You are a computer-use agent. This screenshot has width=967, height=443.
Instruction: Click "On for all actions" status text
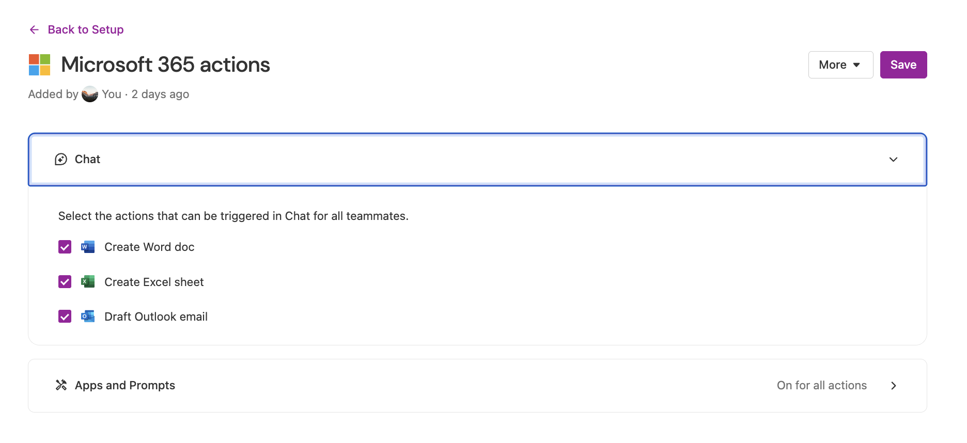point(821,386)
